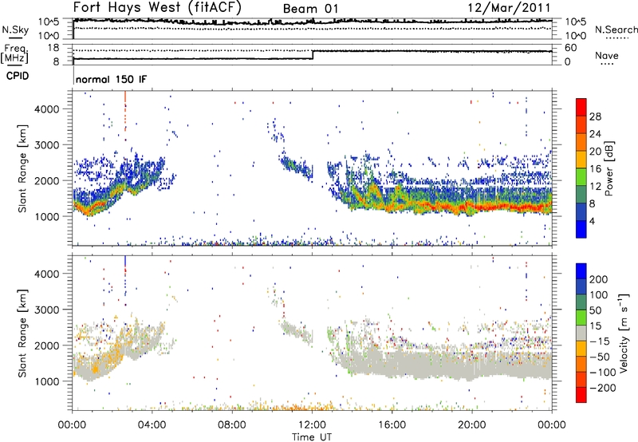
Task: Click the '4' power colorbar label
Action: (592, 221)
